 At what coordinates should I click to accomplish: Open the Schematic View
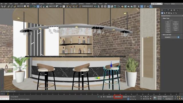pos(115,7)
